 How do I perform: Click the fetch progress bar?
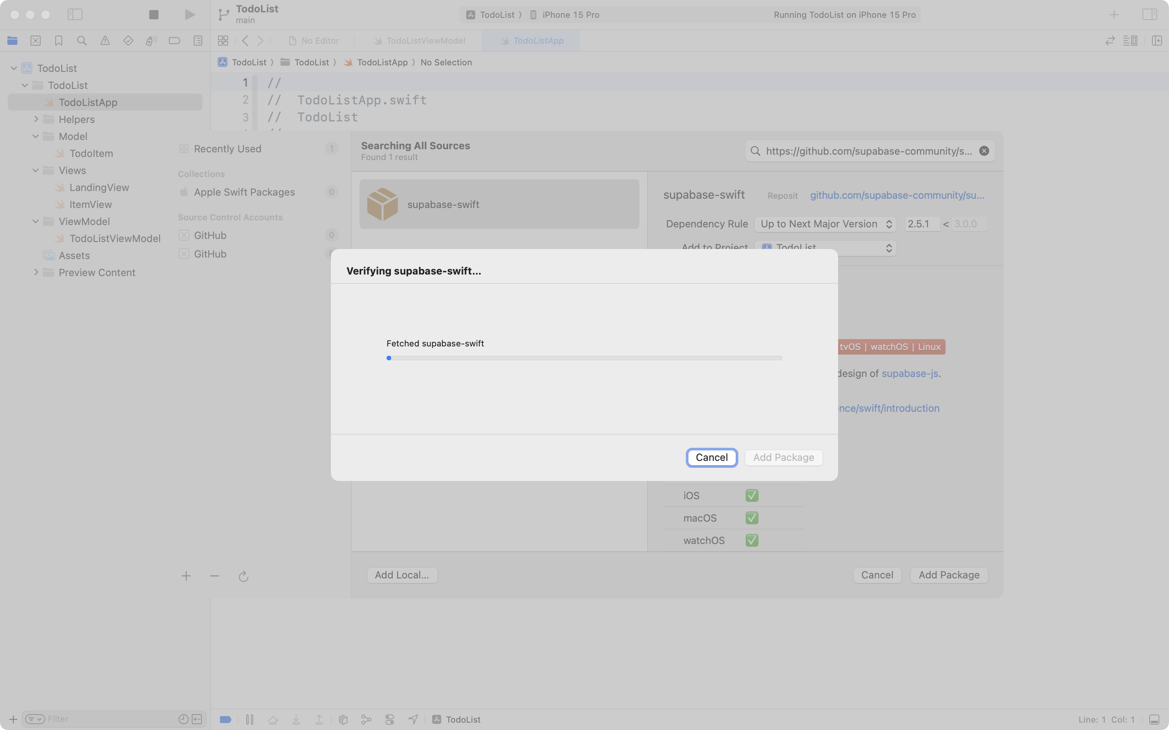[x=584, y=358]
